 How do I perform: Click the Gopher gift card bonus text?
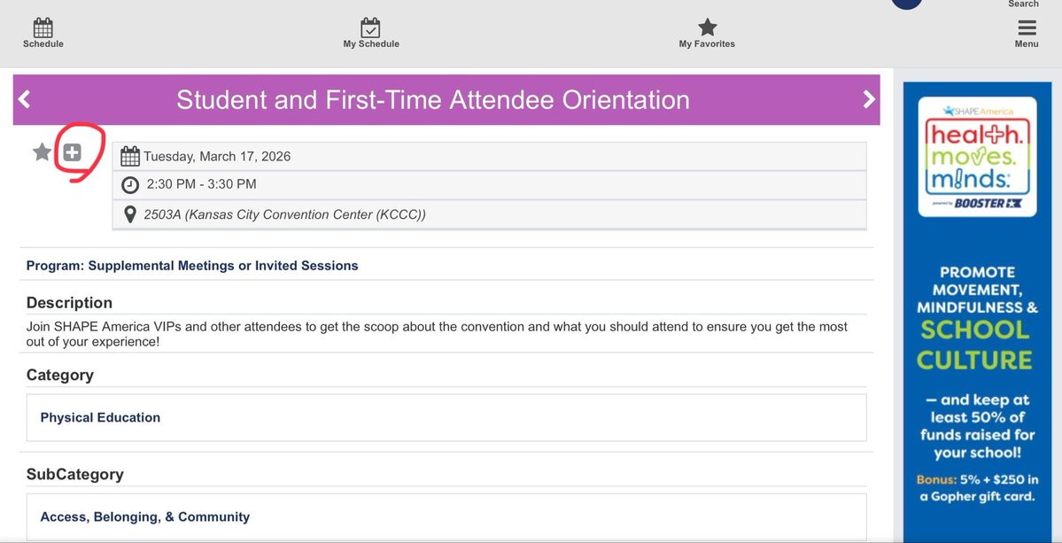point(977,488)
